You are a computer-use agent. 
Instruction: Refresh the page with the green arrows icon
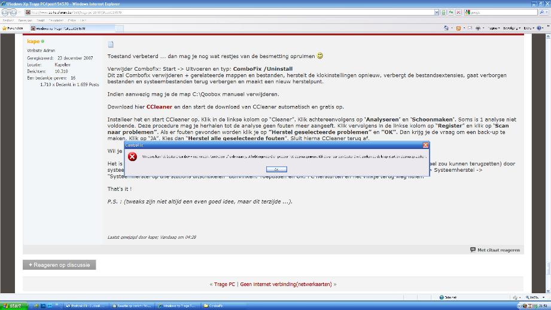coord(451,13)
